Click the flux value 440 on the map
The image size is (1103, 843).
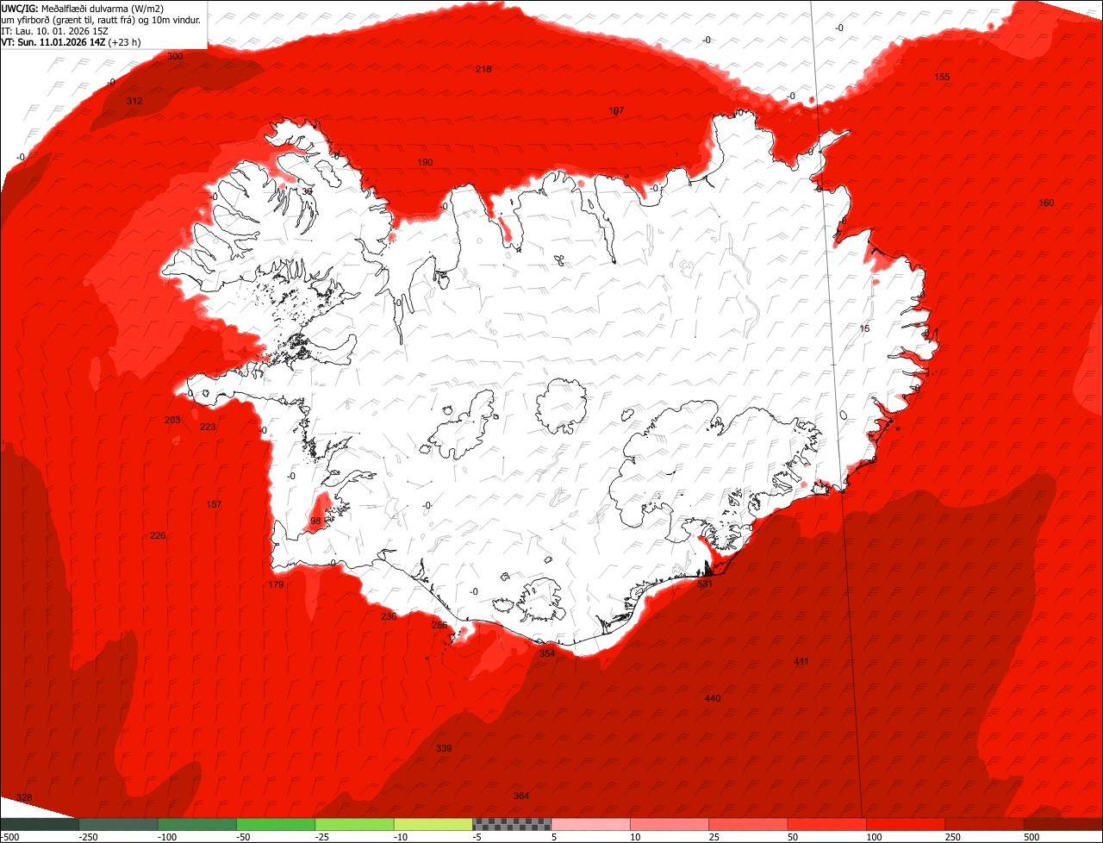713,698
